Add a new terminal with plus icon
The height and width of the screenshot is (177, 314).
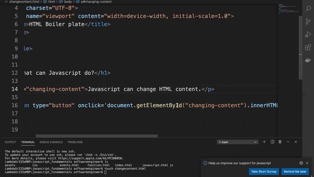tap(264, 142)
